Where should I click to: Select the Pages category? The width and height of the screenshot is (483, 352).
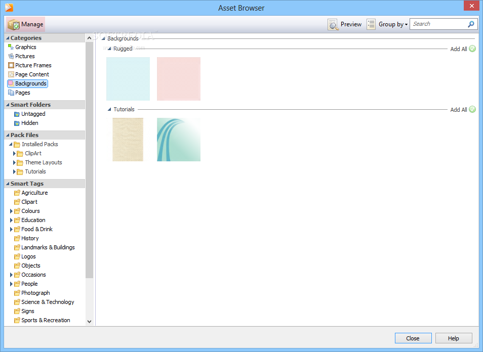tap(22, 93)
